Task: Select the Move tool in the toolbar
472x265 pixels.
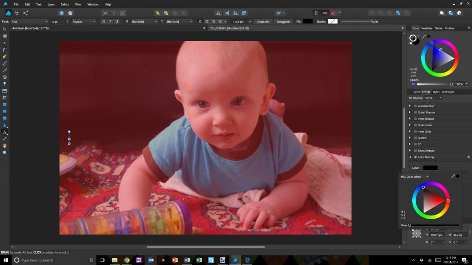Action: 4,29
